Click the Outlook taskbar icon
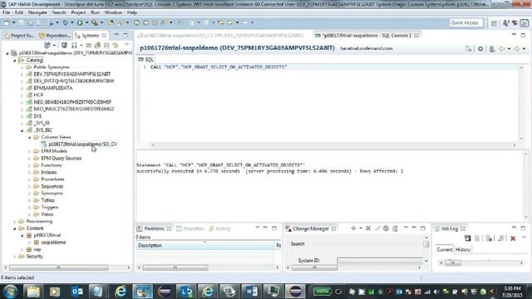The width and height of the screenshot is (532, 299). 76,292
